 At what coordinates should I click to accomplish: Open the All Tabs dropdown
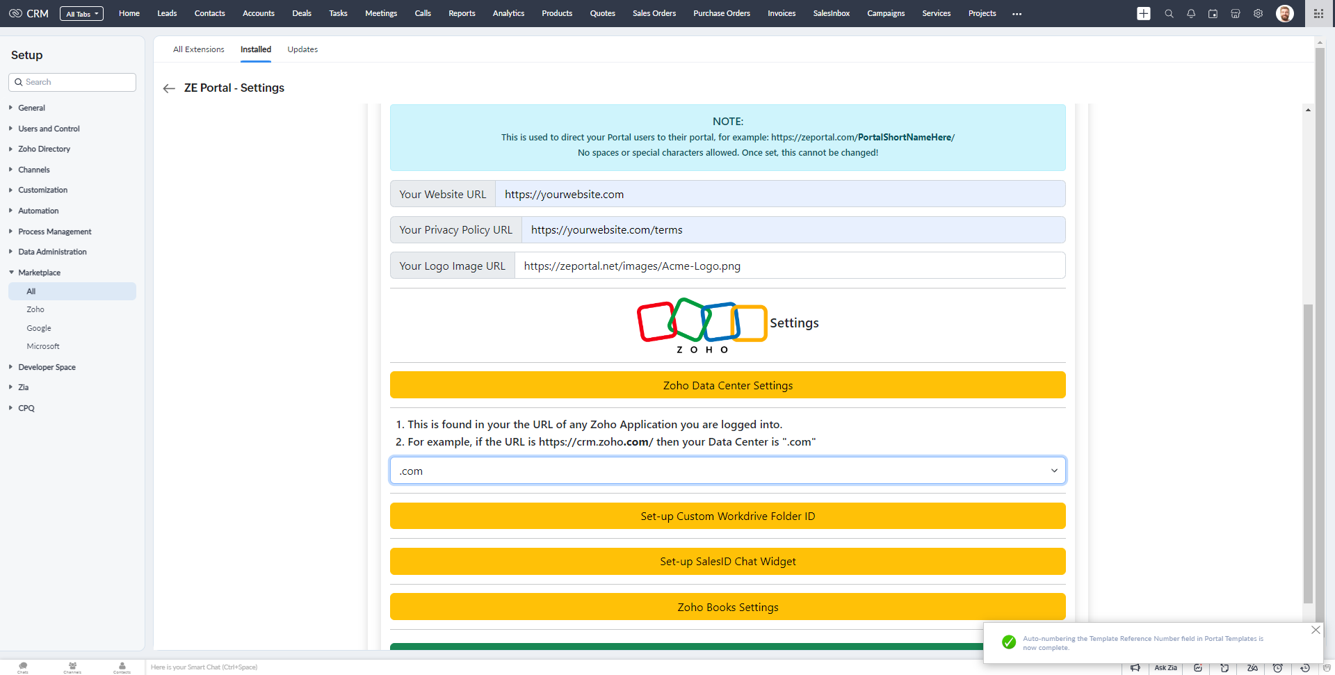coord(82,14)
